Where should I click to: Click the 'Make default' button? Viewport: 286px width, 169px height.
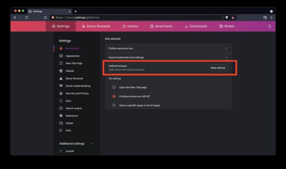tap(218, 68)
